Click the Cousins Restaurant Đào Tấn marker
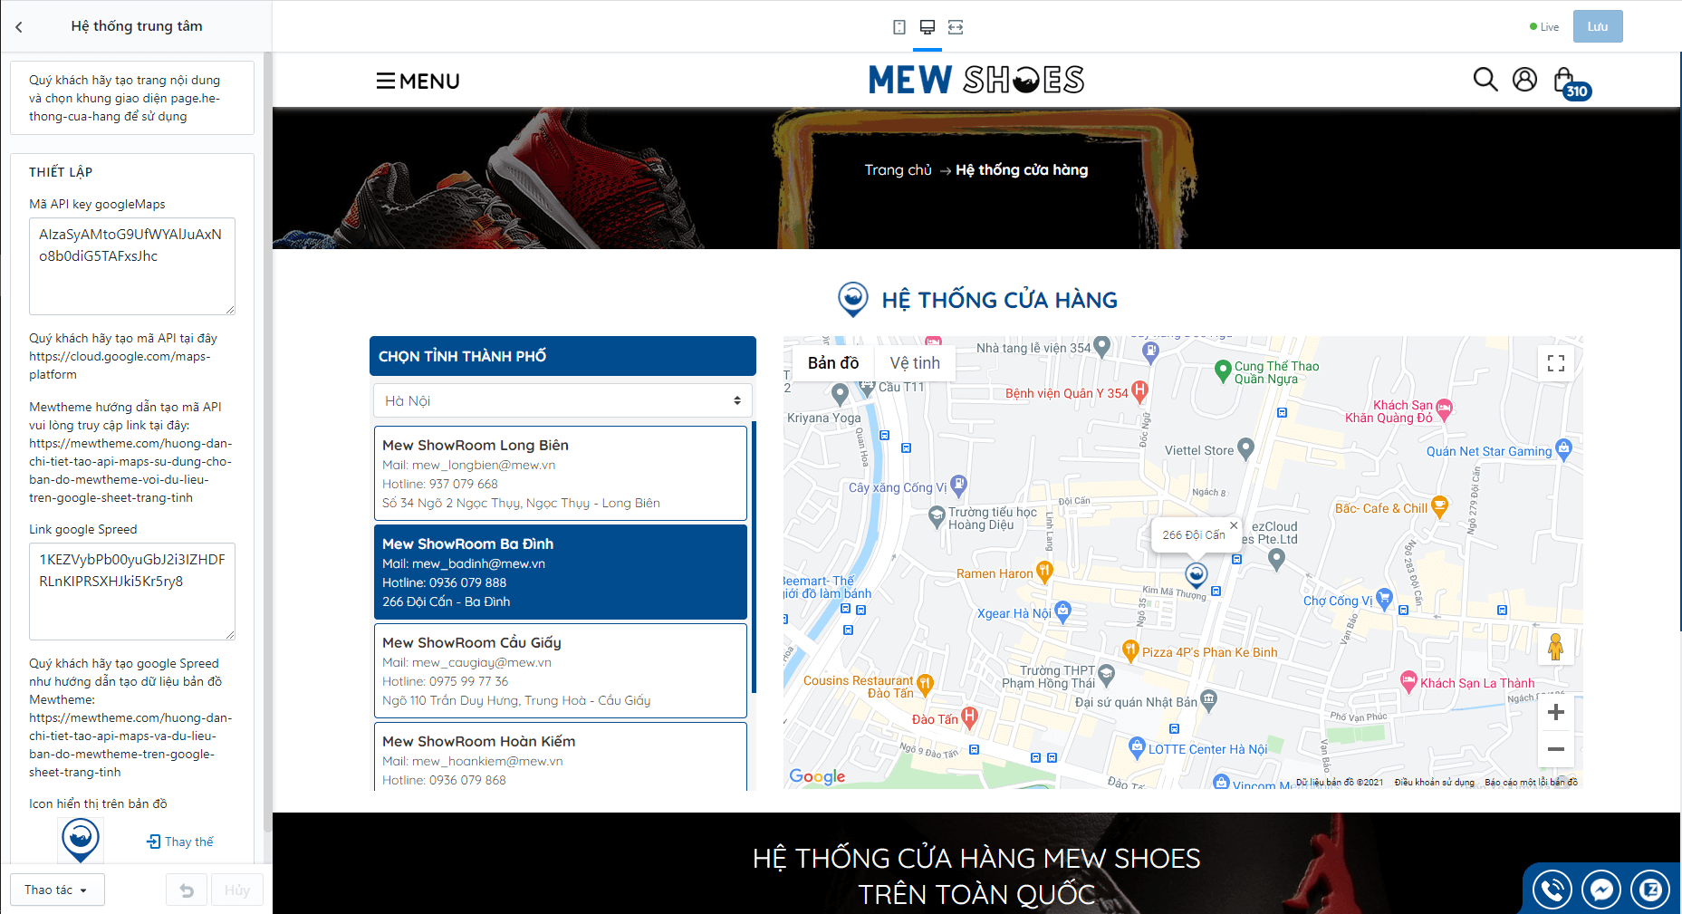The width and height of the screenshot is (1682, 914). 925,683
